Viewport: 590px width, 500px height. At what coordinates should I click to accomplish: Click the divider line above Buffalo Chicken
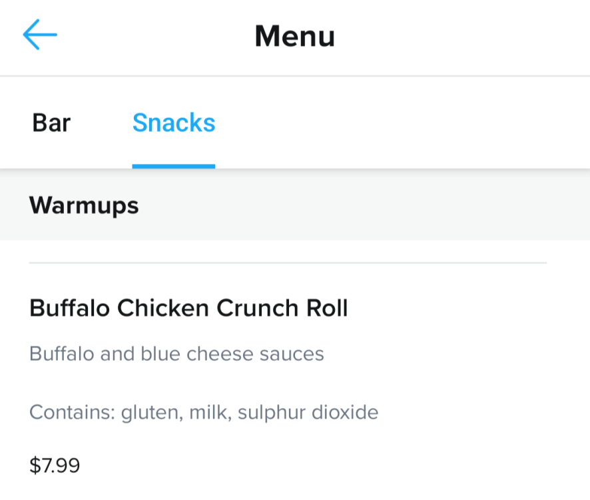tap(288, 263)
